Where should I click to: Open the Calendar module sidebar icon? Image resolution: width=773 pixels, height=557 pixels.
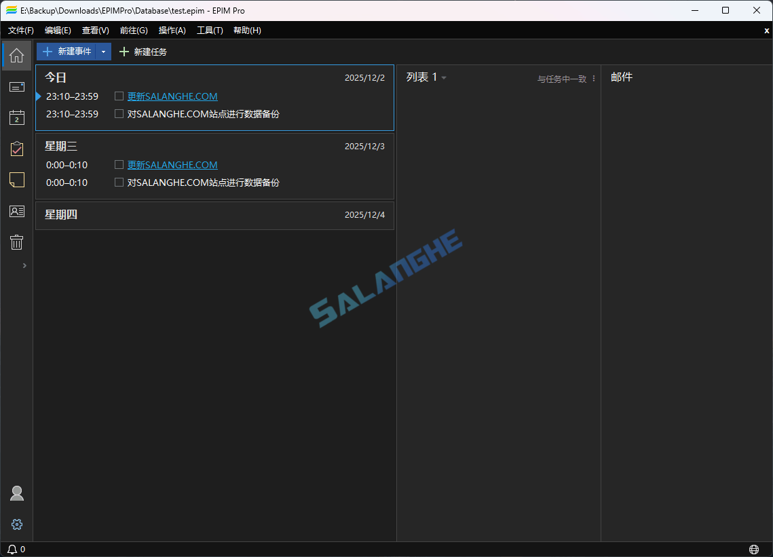tap(17, 118)
